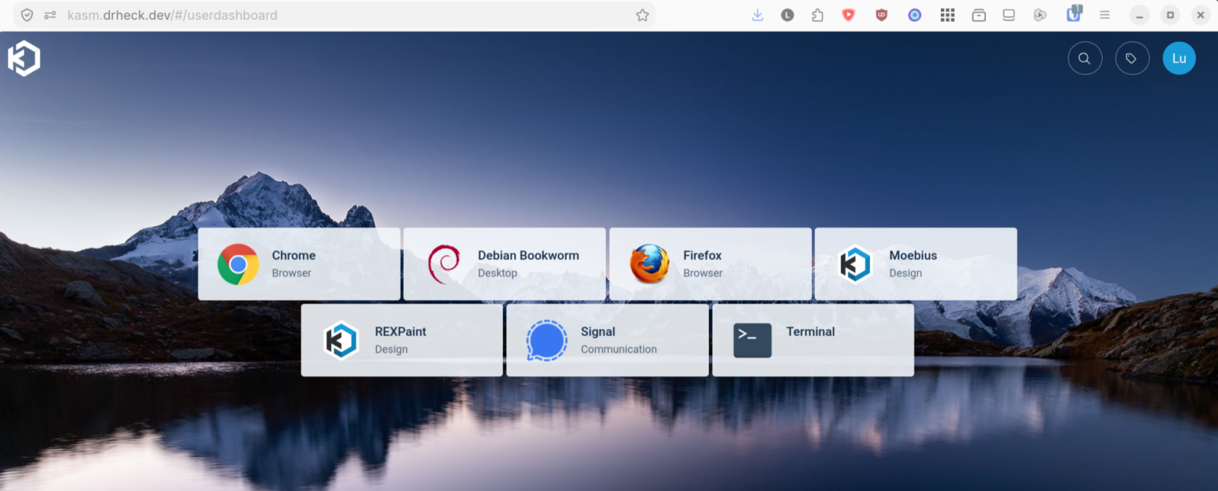Click the tag filter button

pyautogui.click(x=1132, y=59)
